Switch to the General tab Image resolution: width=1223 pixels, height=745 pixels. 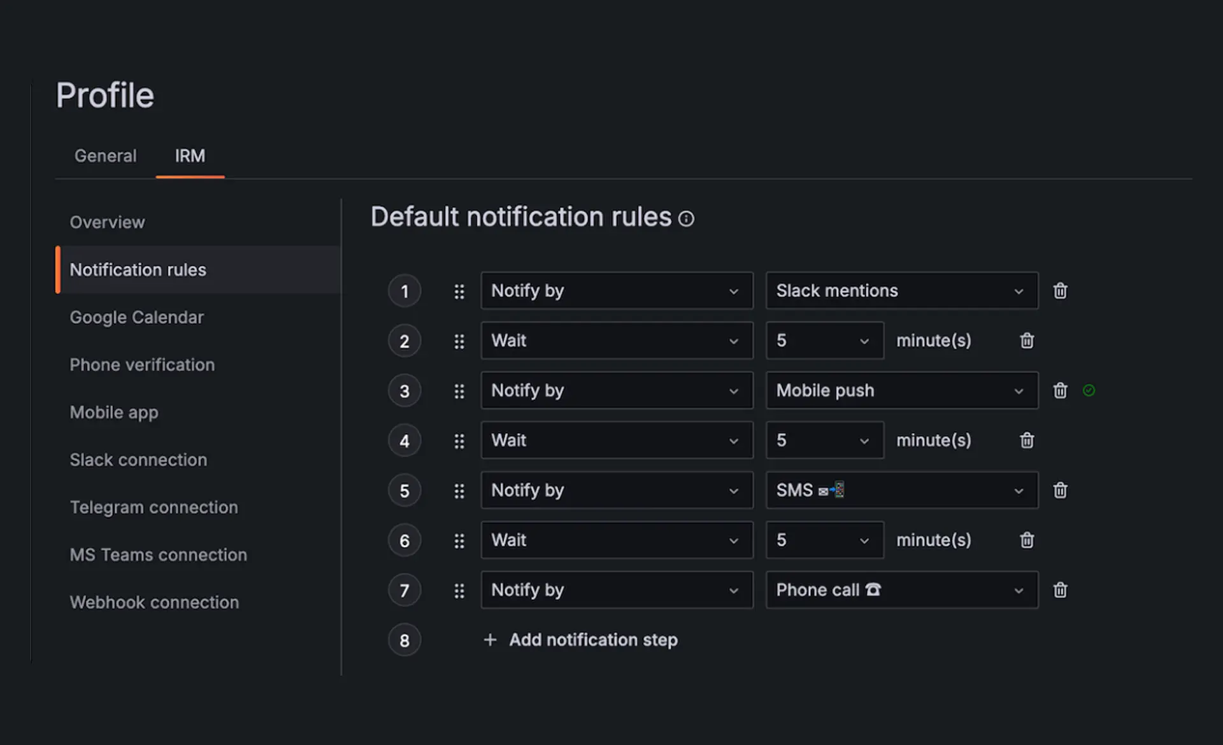coord(105,156)
